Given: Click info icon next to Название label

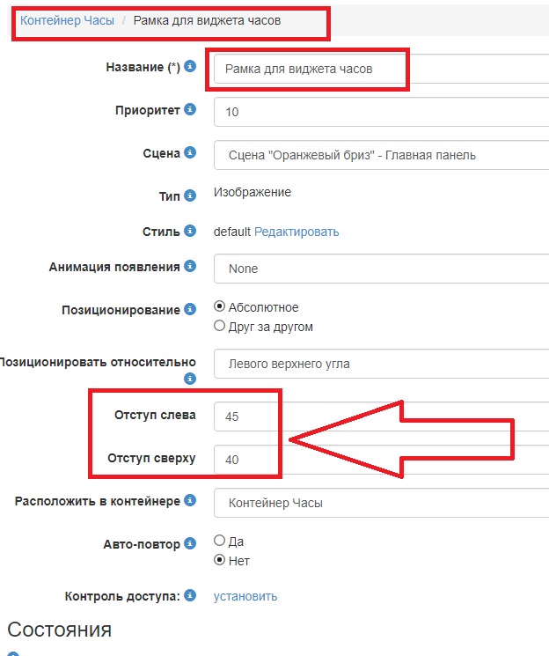Looking at the screenshot, I should click(190, 67).
